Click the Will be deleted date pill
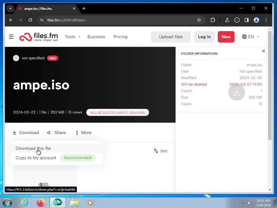The width and height of the screenshot is (277, 208). 117,112
